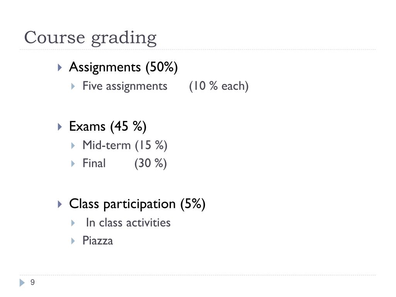Viewport: 396px width, 297px height.
Task: Click the Mid-term (15 %) line
Action: pos(125,146)
